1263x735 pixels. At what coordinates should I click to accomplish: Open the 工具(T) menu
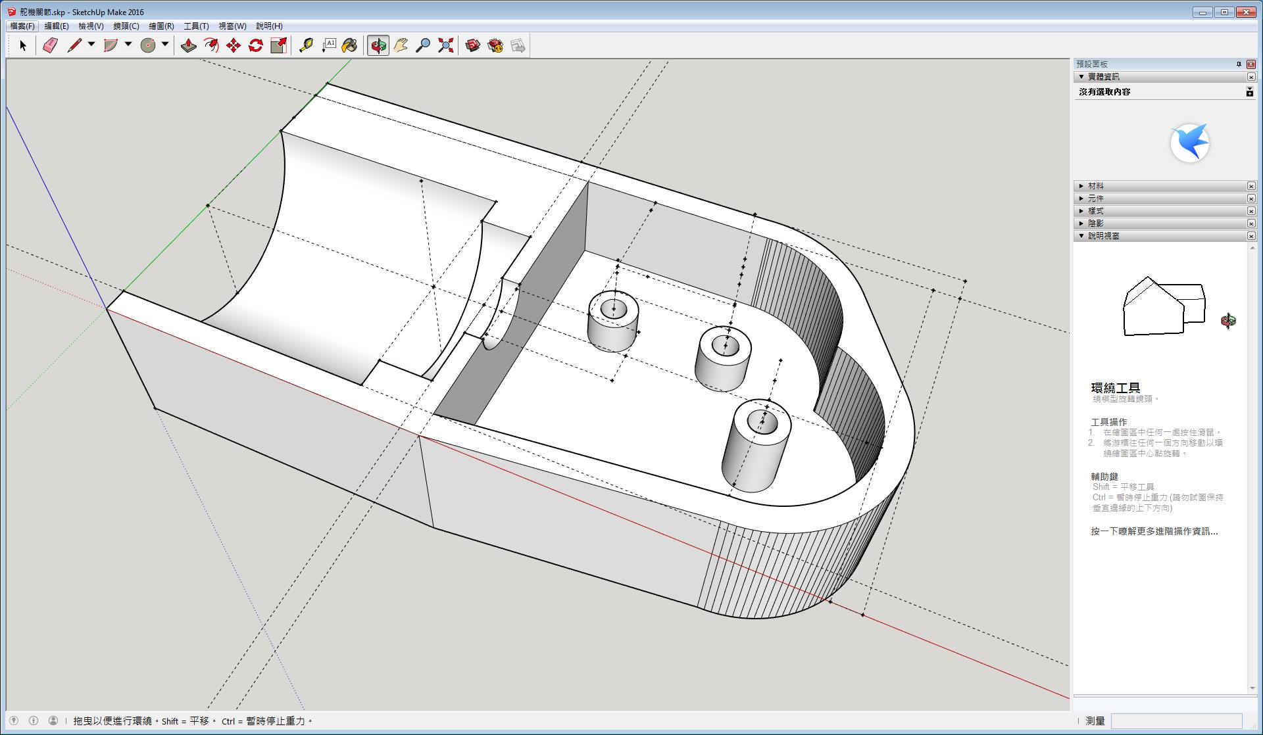point(196,26)
